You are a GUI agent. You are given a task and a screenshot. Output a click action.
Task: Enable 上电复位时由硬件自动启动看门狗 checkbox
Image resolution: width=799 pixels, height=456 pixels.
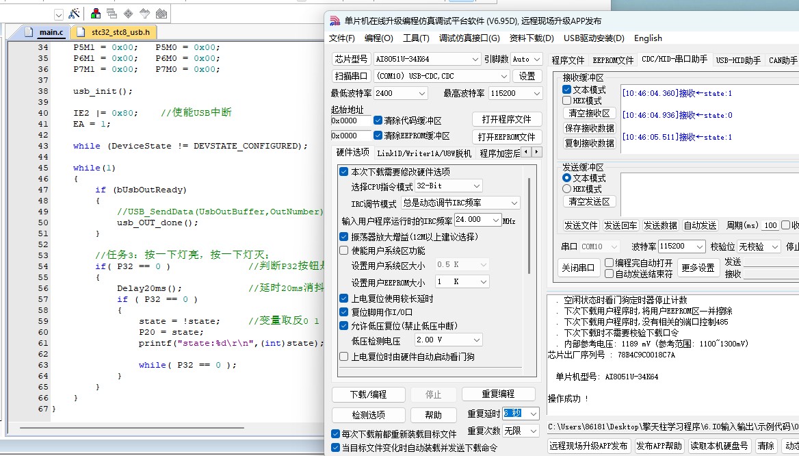point(344,357)
